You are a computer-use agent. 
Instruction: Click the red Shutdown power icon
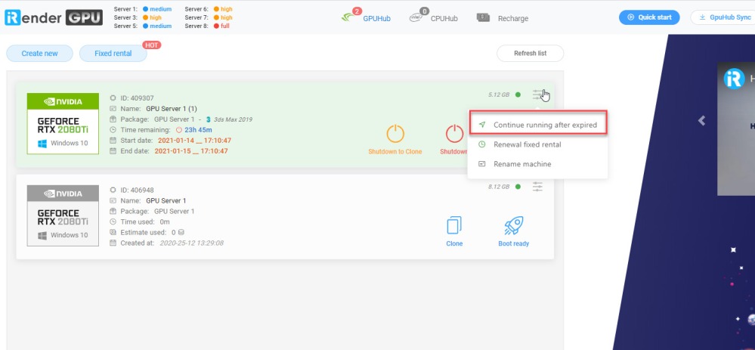click(454, 135)
